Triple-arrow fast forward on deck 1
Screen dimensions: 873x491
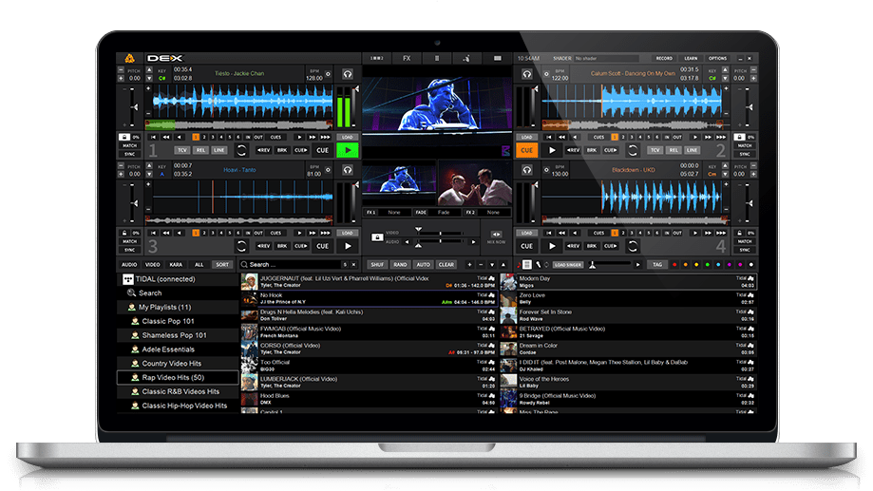[x=326, y=137]
